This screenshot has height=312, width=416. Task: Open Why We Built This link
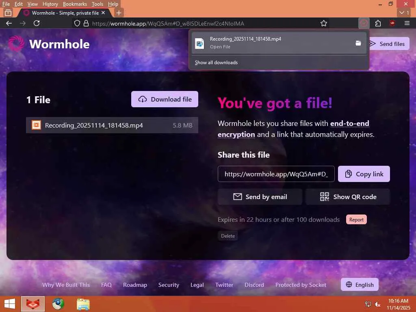click(x=66, y=285)
